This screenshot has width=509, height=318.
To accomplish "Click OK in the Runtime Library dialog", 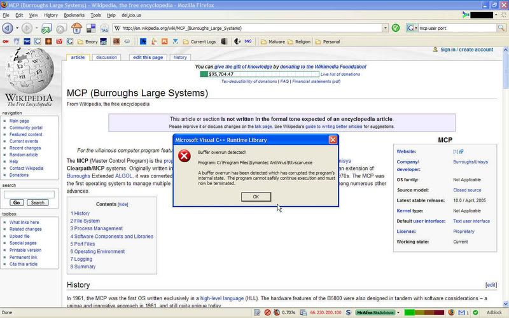I will coord(255,197).
